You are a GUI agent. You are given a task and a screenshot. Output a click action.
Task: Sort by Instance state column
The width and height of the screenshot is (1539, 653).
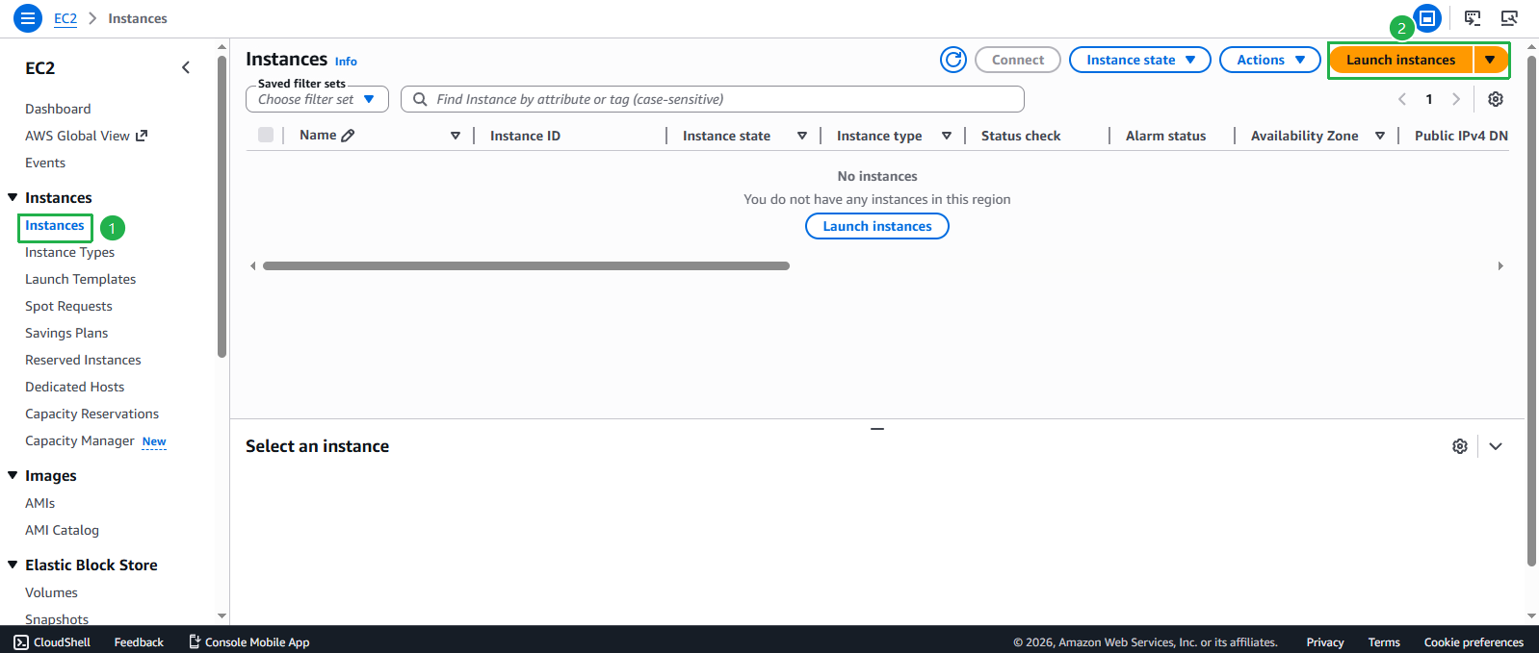(x=802, y=136)
